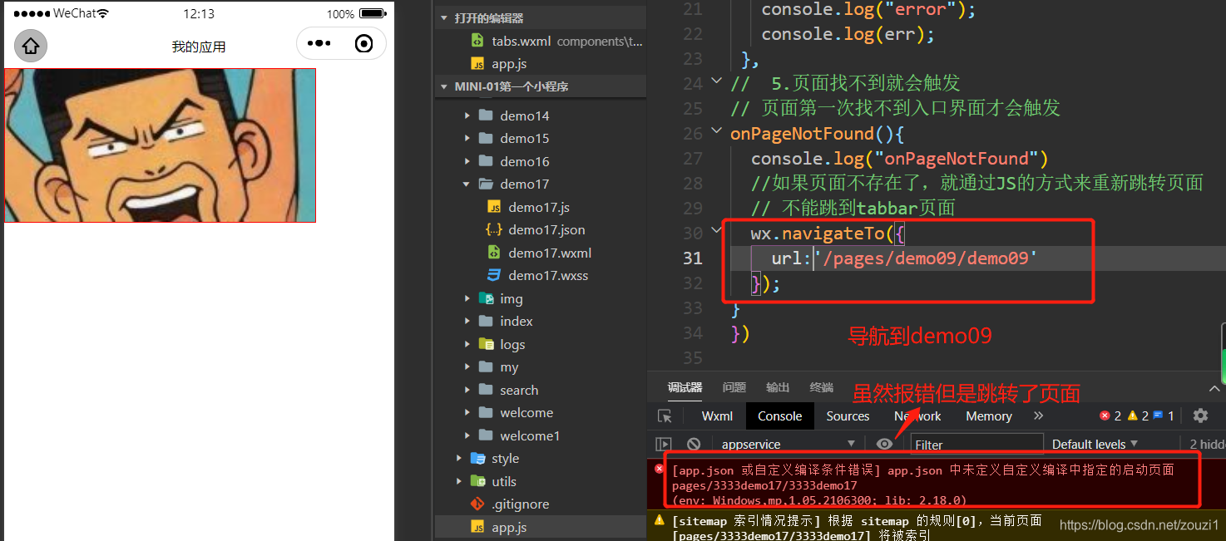Expand the demo16 folder arrow

(x=467, y=161)
